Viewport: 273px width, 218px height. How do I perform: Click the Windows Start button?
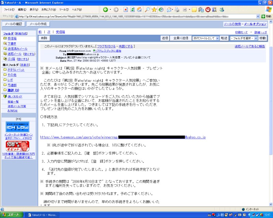click(x=12, y=215)
